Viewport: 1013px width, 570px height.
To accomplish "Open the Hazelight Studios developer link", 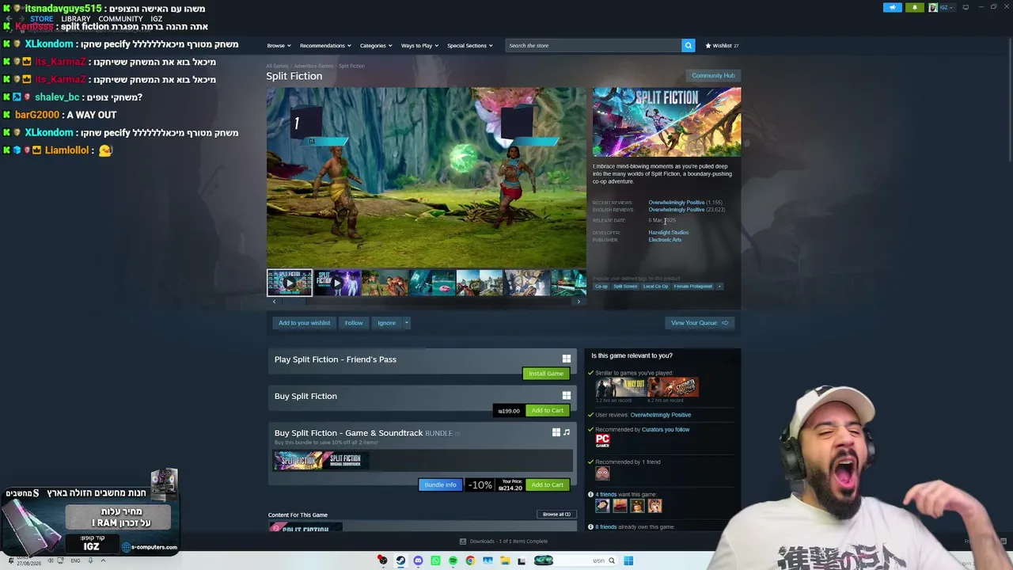I will (x=669, y=233).
